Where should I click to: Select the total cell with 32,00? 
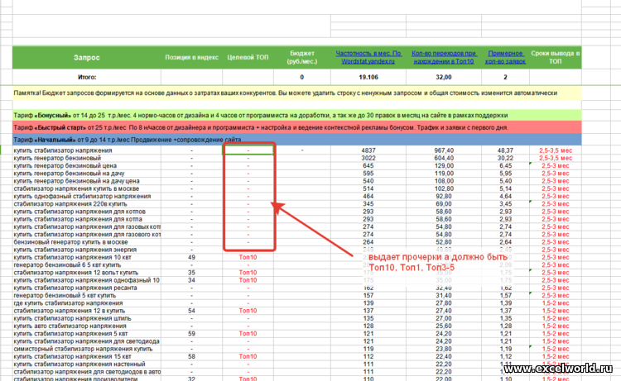[x=444, y=77]
